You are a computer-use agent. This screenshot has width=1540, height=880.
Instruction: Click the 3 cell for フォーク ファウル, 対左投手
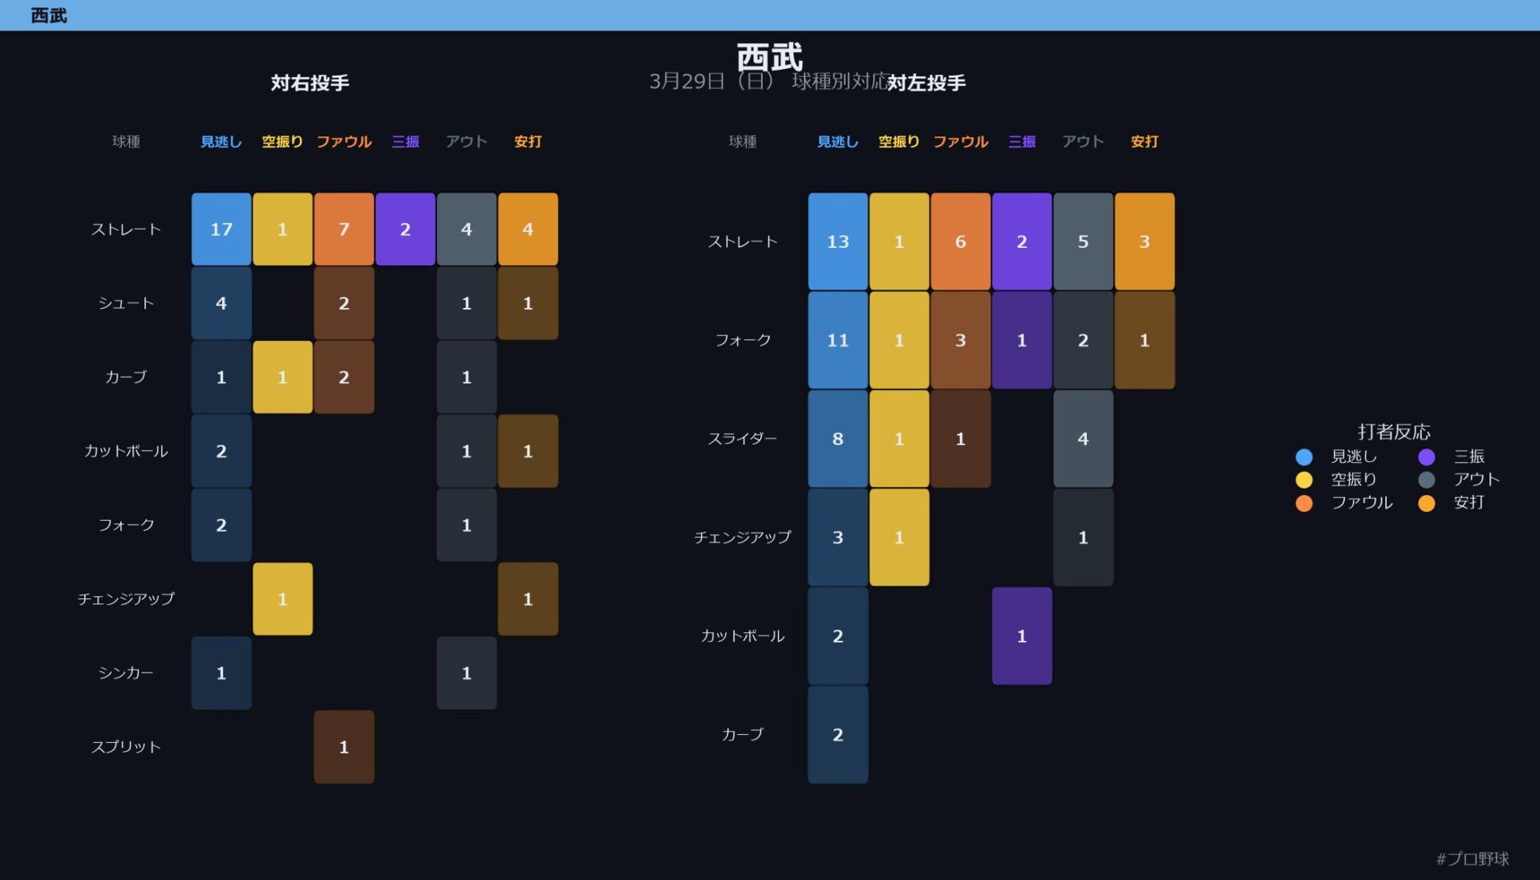point(961,340)
